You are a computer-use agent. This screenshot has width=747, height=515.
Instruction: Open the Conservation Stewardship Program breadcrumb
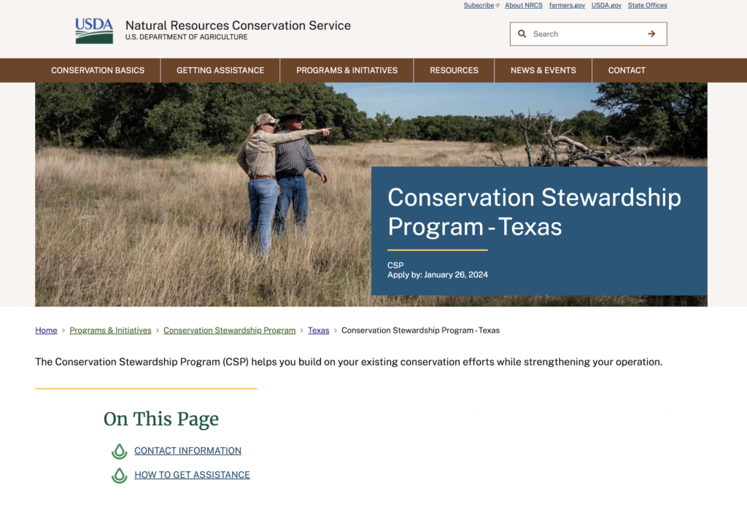[x=230, y=330]
